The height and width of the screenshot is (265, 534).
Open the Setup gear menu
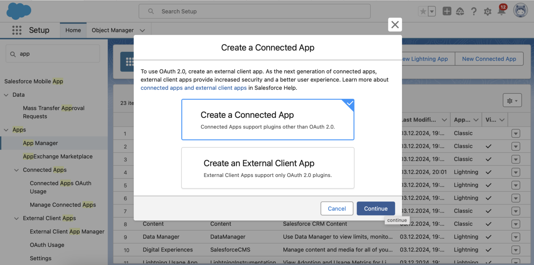tap(487, 11)
